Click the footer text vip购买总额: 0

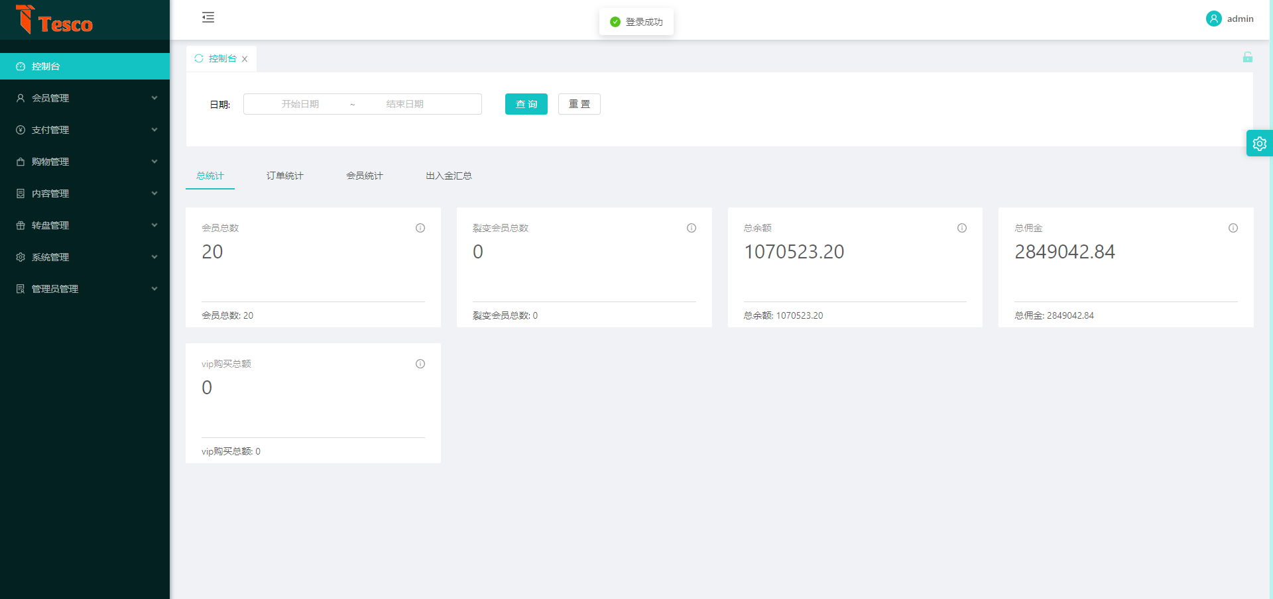point(231,451)
